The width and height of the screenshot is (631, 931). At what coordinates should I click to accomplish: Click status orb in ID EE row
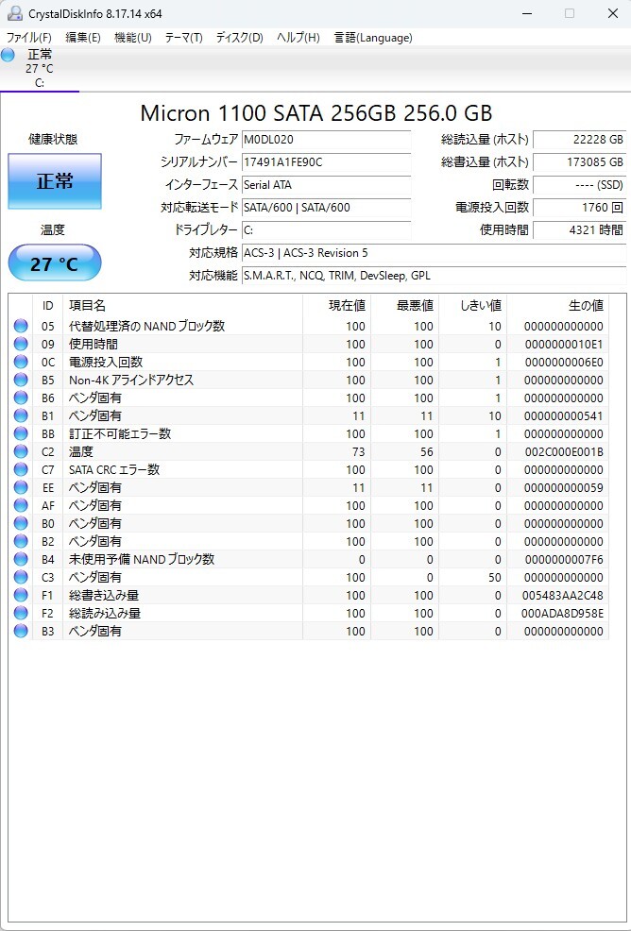point(21,487)
